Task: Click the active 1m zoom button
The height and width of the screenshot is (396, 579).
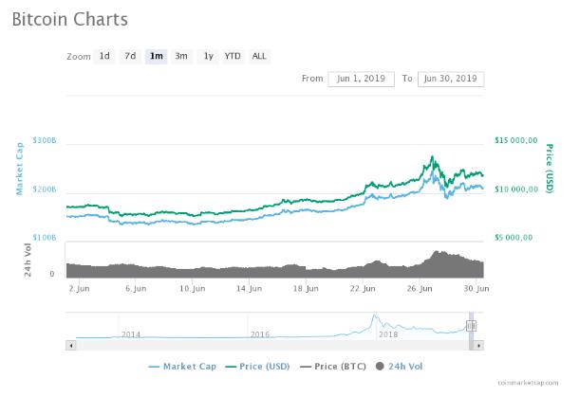Action: (x=157, y=56)
